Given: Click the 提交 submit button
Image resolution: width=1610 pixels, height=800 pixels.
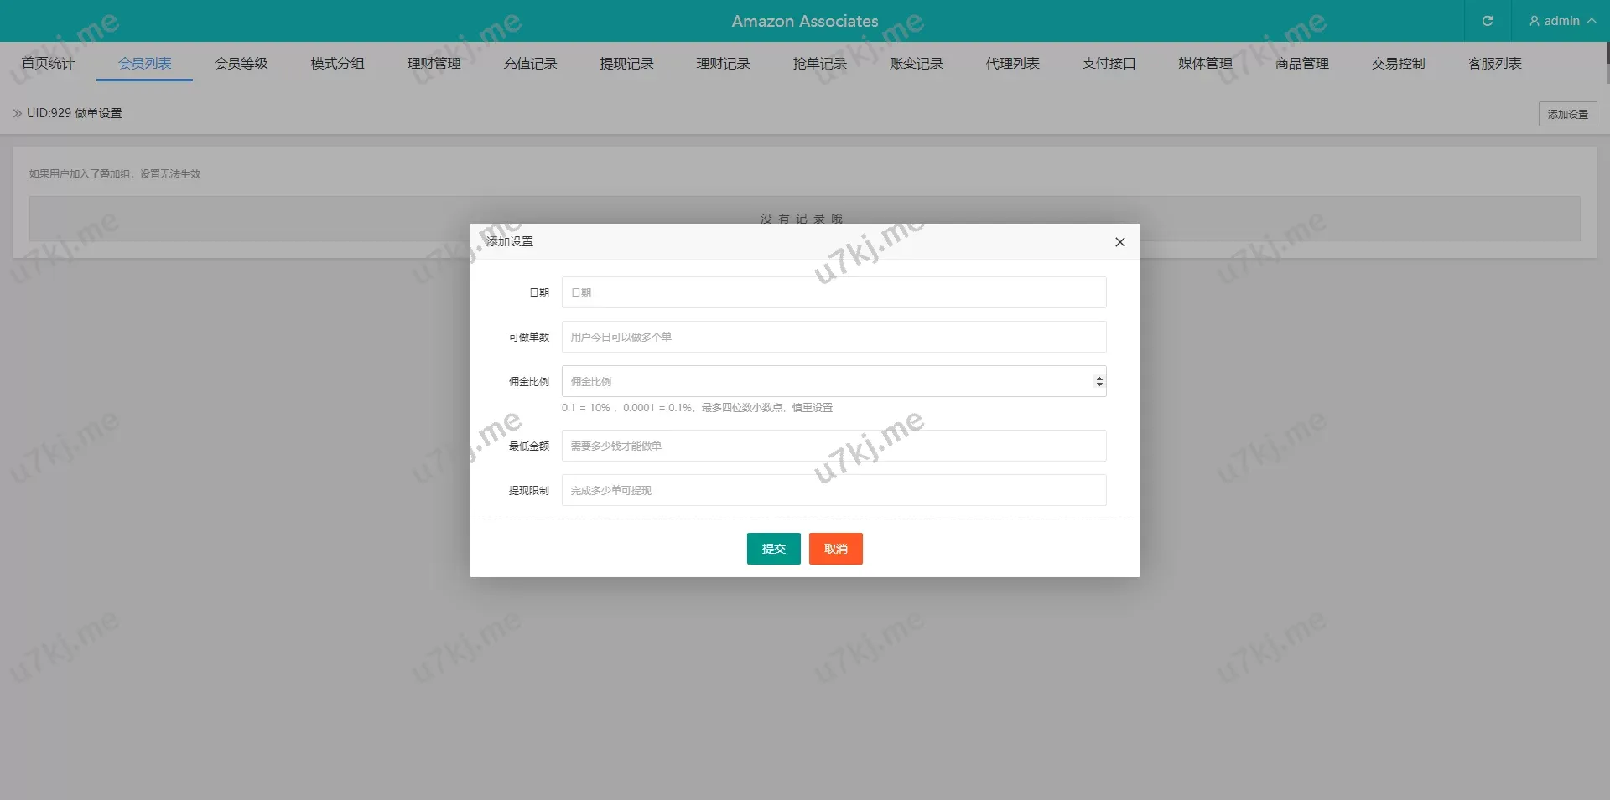Looking at the screenshot, I should click(x=773, y=549).
